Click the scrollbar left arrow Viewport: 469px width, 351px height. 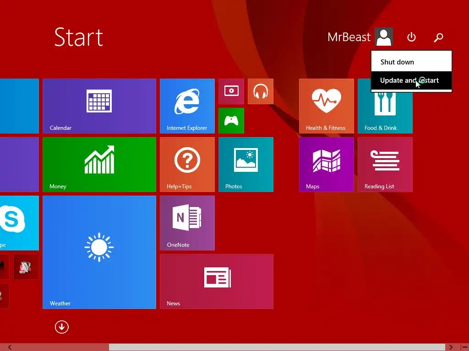(x=10, y=347)
